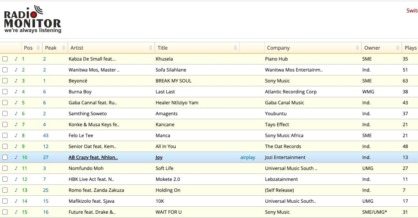The width and height of the screenshot is (418, 218).
Task: Click the Piano Hub company cell
Action: point(276,59)
